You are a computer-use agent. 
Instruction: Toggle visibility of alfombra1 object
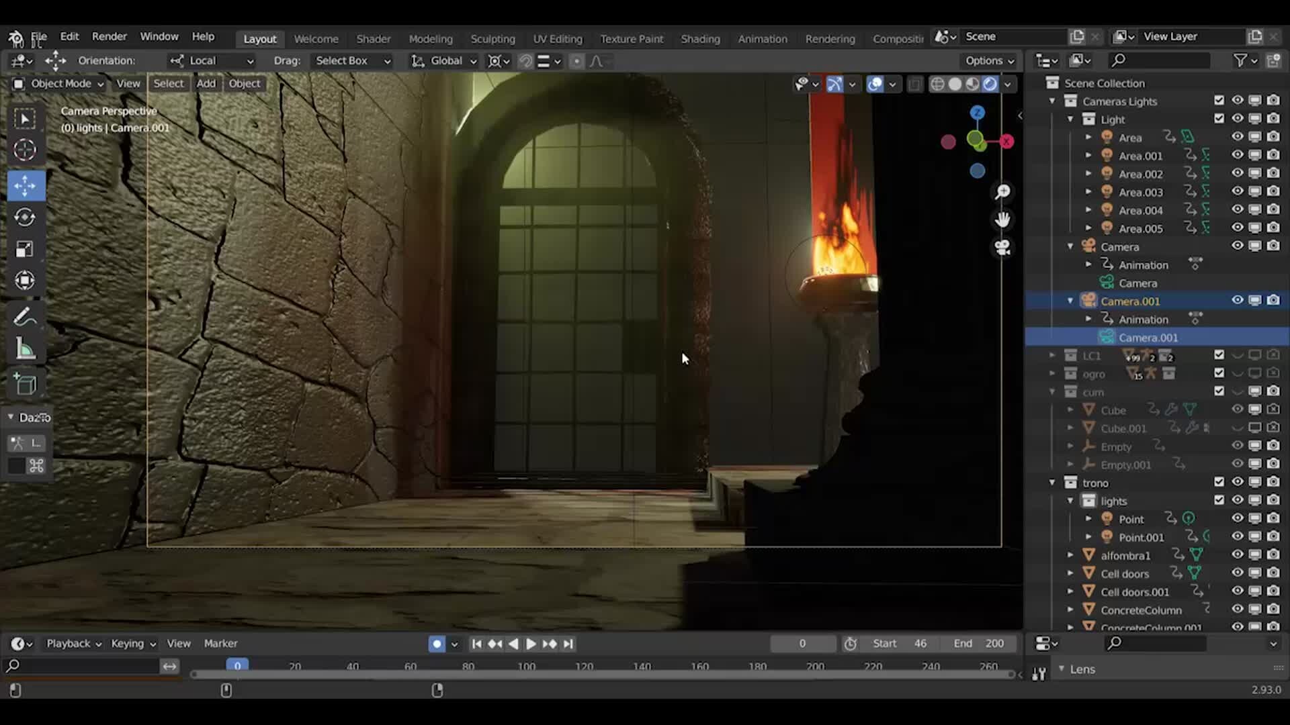click(1237, 554)
